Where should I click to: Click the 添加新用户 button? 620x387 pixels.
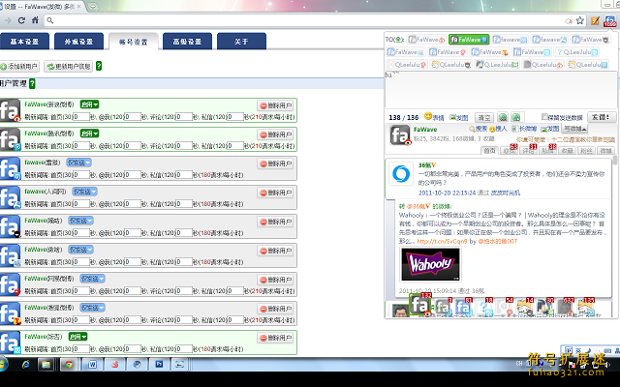coord(19,67)
